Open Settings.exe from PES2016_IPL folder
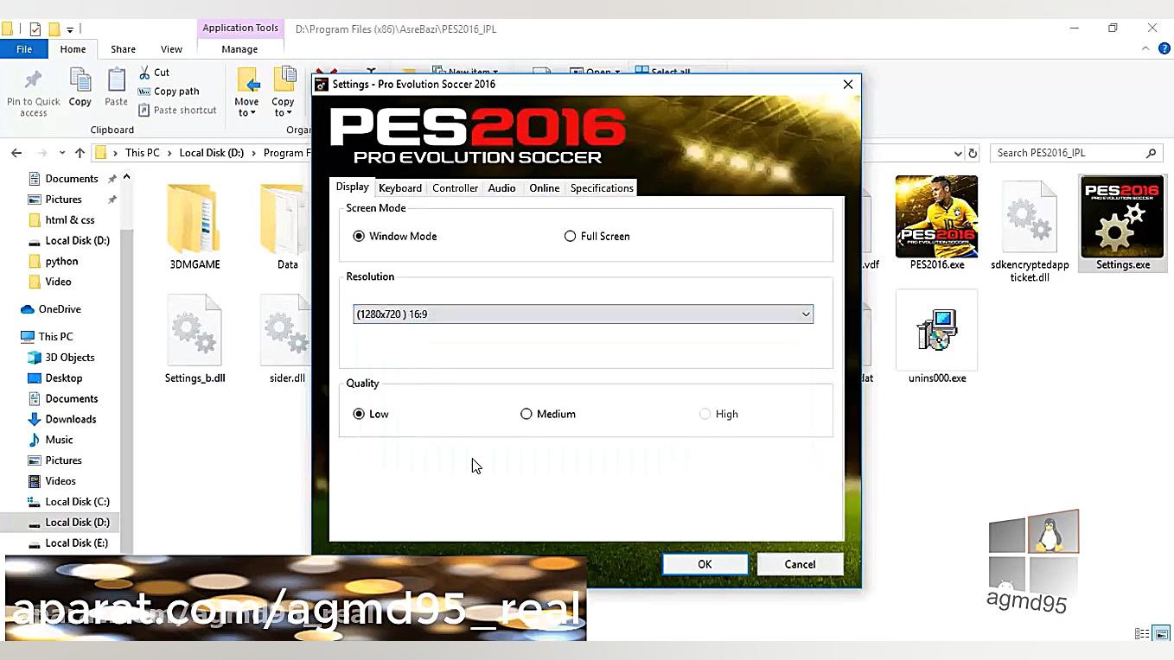 coord(1121,223)
